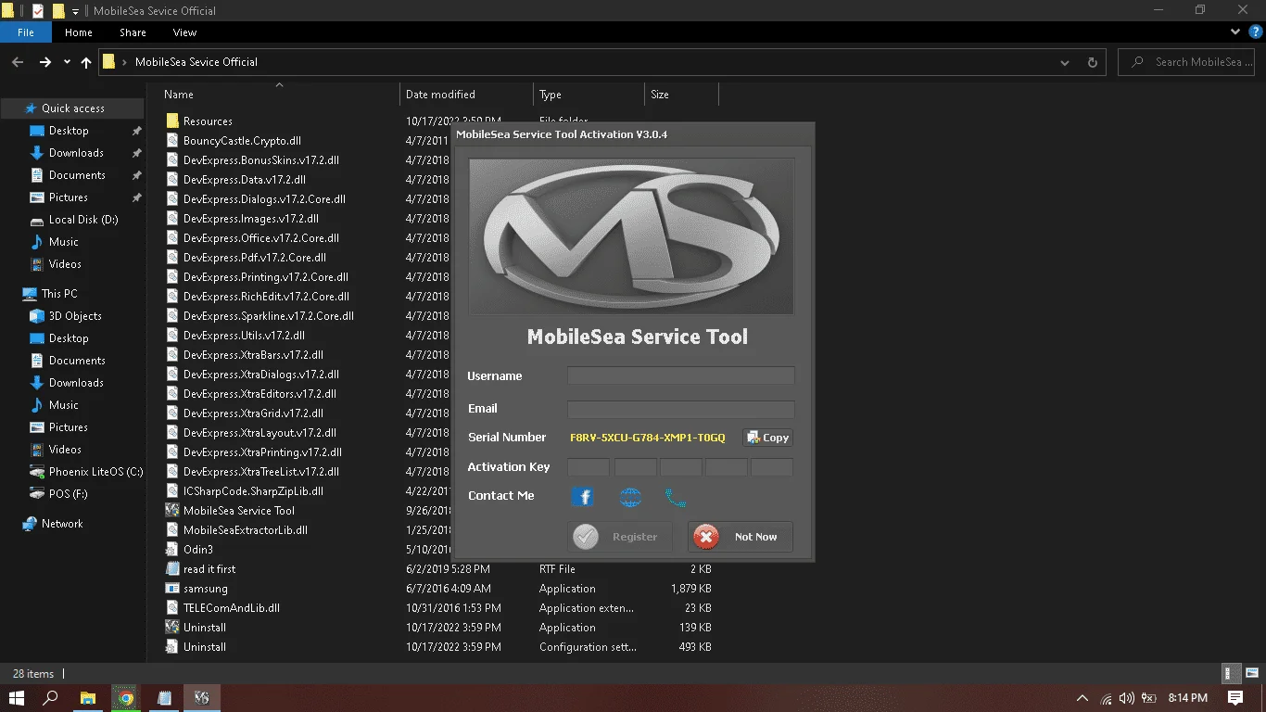Click Properties icon in title bar toolbar

[x=38, y=11]
